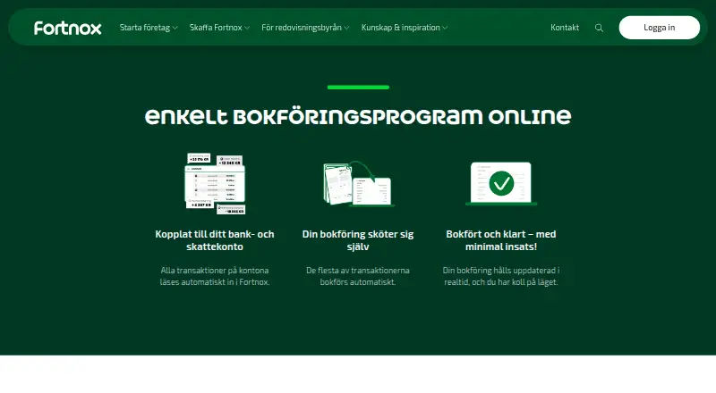
Task: Click heading Bokfört och klart
Action: point(501,240)
